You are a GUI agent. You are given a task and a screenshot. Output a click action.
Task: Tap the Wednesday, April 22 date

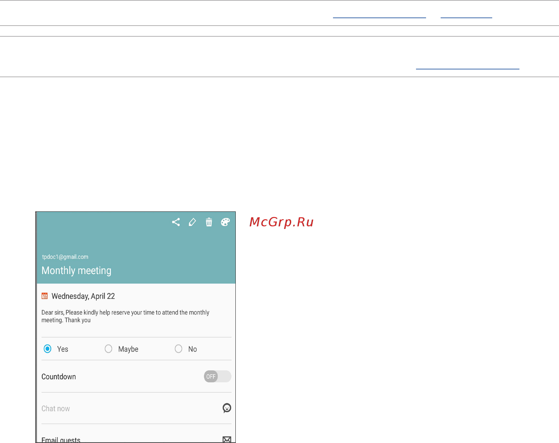pos(83,296)
